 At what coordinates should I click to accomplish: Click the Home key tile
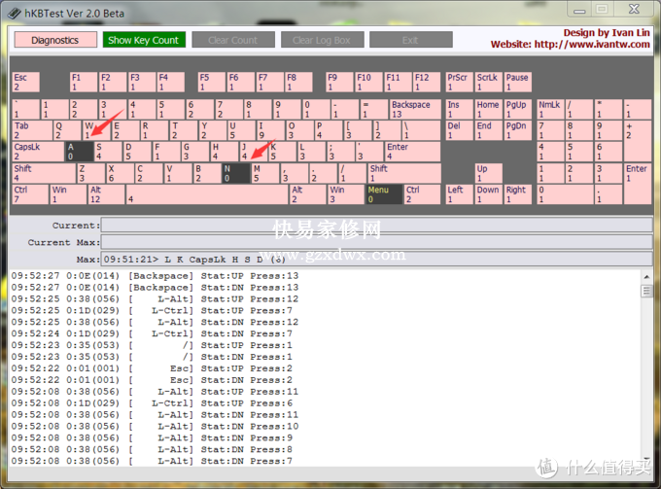click(x=489, y=109)
